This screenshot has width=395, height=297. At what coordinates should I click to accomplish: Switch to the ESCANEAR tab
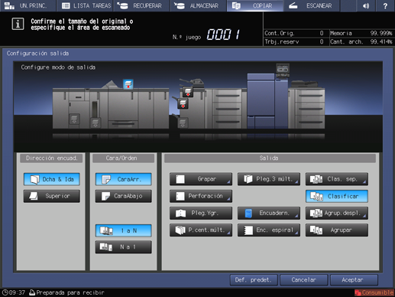coord(312,5)
